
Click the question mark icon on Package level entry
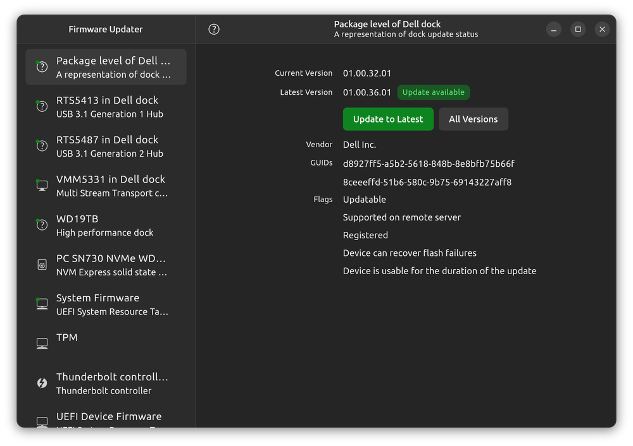(x=41, y=66)
